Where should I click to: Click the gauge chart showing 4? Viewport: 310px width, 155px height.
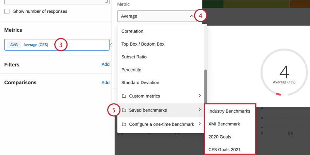[284, 72]
